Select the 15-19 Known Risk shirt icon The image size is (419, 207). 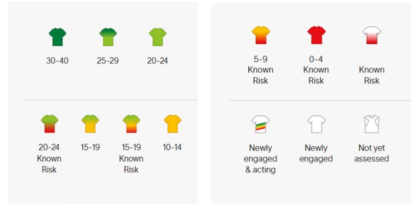click(x=131, y=124)
